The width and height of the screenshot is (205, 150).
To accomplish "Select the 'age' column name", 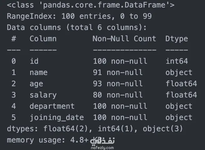I will [x=36, y=84].
